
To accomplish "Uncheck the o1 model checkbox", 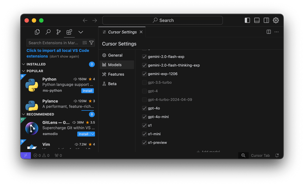I will 144,125.
